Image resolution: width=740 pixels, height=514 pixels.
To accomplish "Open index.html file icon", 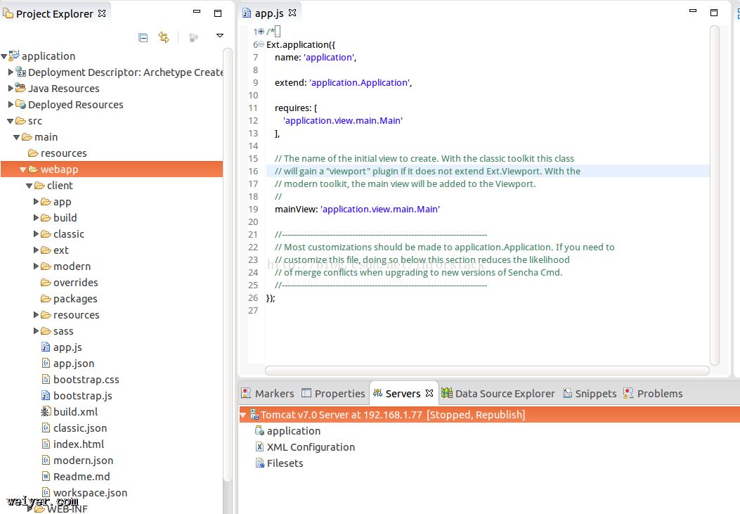I will (x=46, y=444).
